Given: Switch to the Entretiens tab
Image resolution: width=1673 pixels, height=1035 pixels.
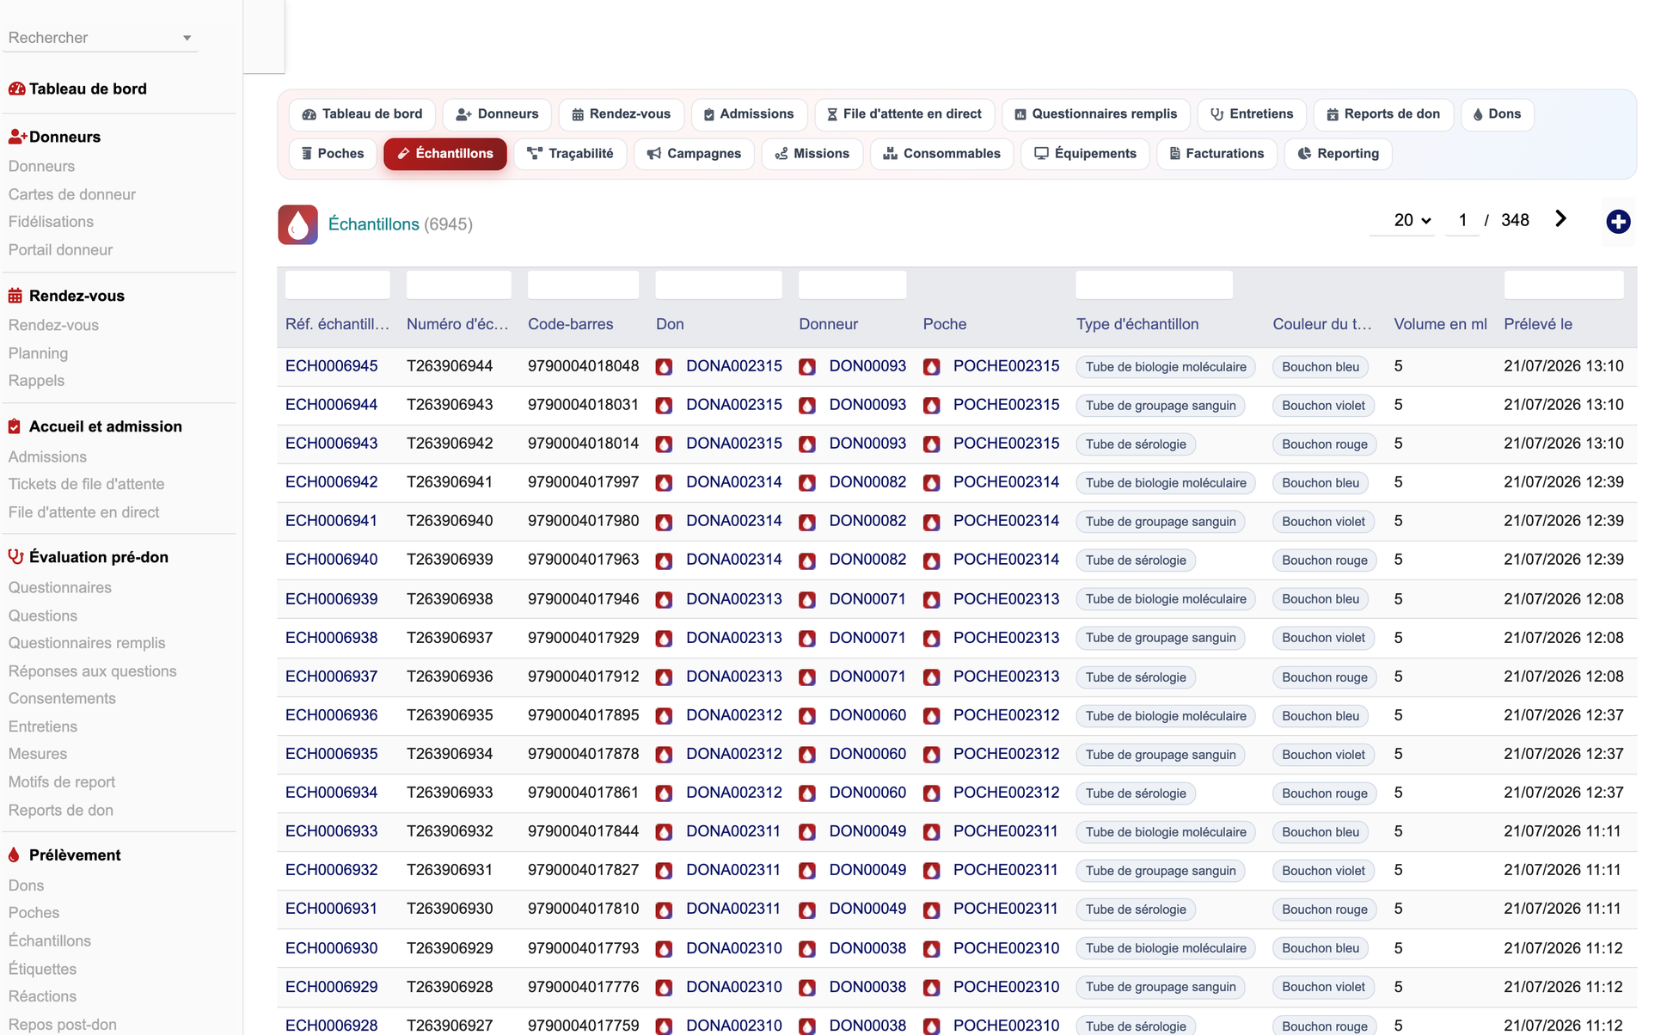Looking at the screenshot, I should (x=1252, y=114).
